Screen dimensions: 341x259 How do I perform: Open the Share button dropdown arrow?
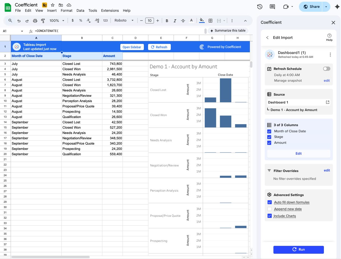[326, 7]
